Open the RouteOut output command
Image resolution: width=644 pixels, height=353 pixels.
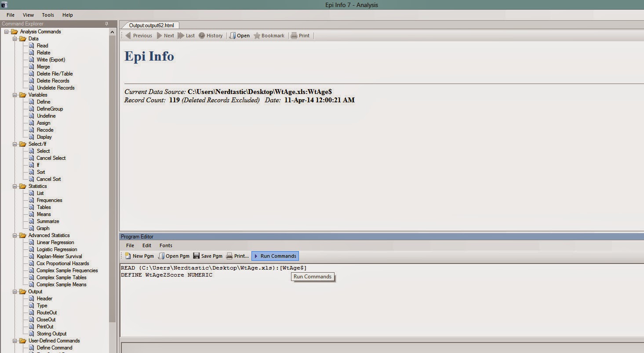47,313
